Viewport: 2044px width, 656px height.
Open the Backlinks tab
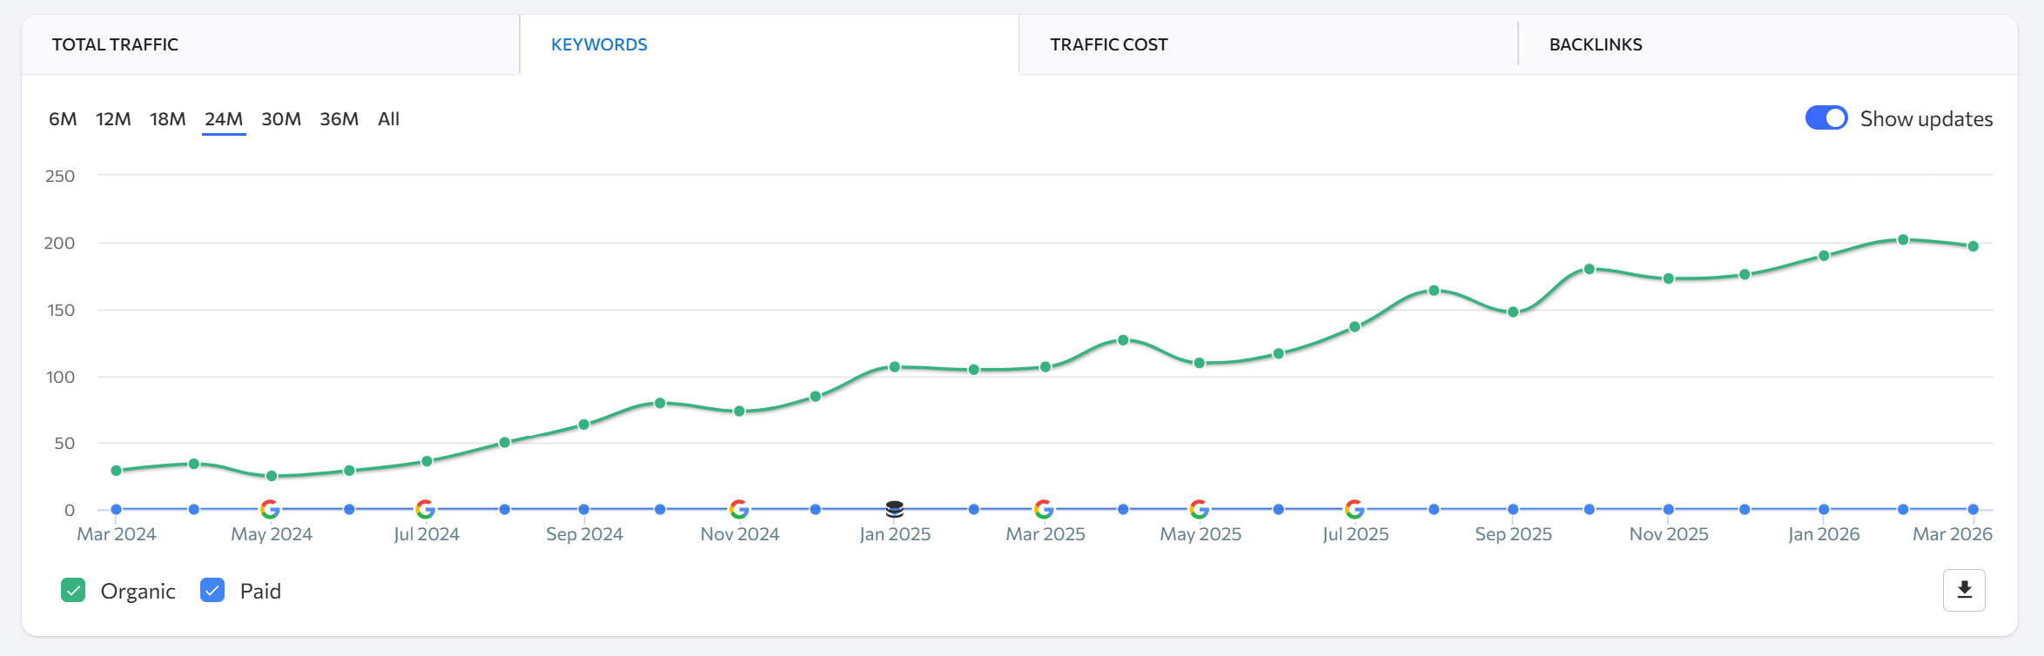(1595, 44)
